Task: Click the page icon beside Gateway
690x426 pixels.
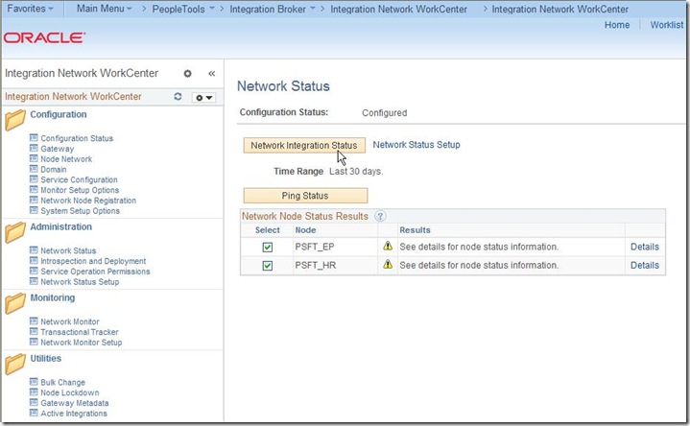Action: (34, 148)
